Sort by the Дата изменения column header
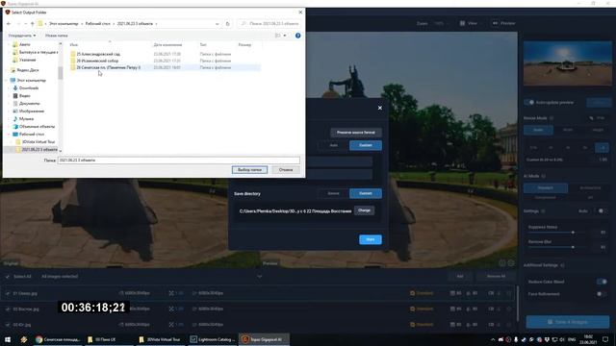616x346 pixels. [x=167, y=45]
